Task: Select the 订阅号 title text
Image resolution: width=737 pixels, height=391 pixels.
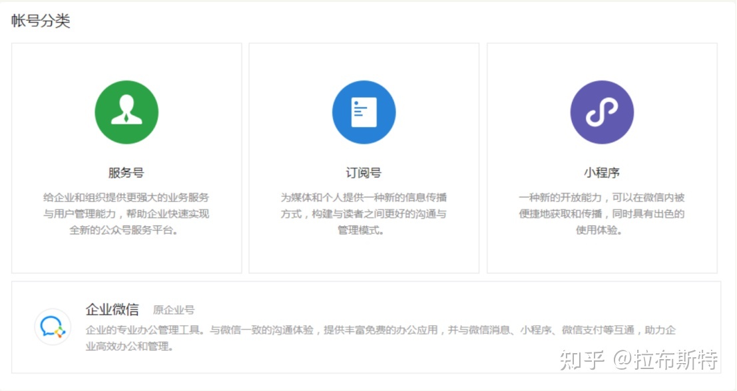Action: pyautogui.click(x=364, y=173)
